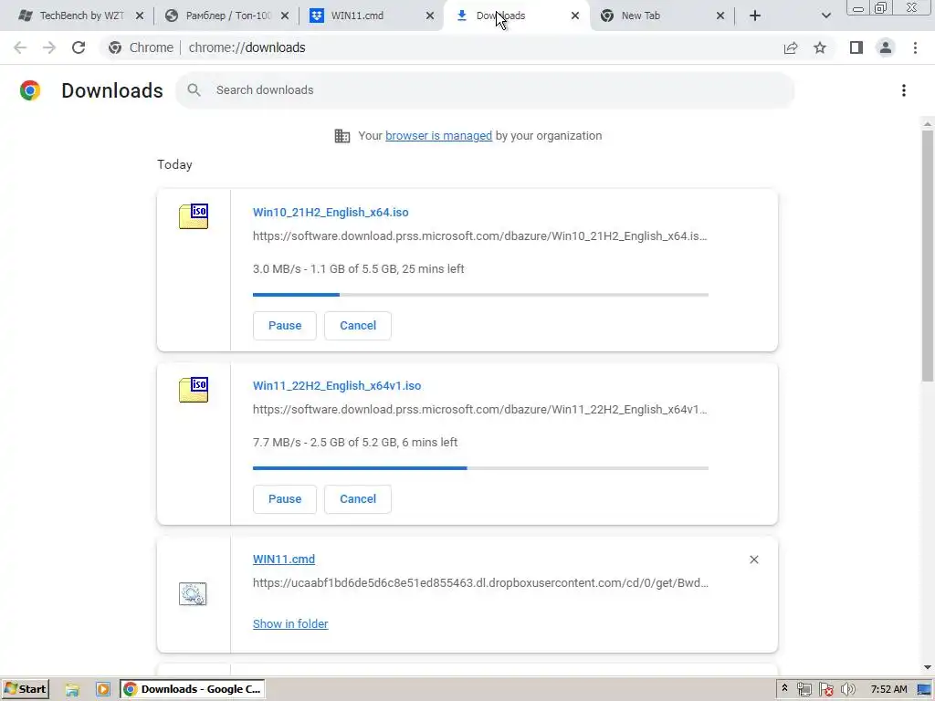Close the Рамблер tab
The image size is (935, 701).
tap(285, 16)
